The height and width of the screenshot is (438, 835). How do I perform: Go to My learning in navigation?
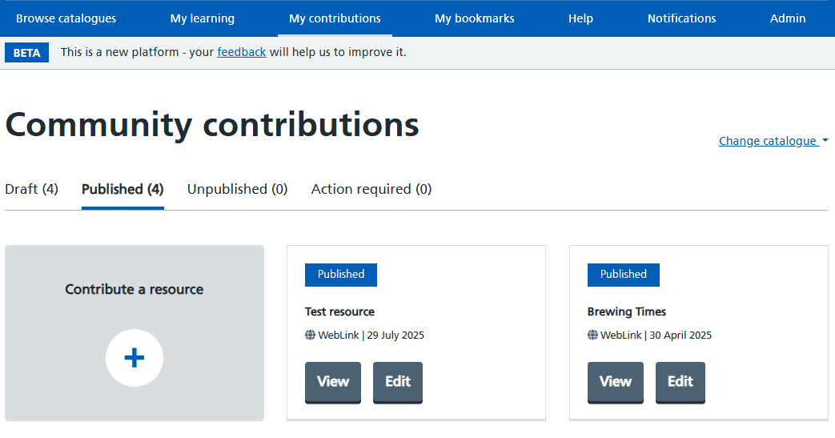click(203, 18)
